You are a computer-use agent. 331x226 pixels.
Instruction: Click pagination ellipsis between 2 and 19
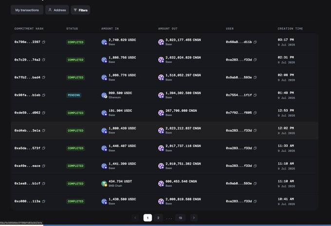pyautogui.click(x=169, y=218)
